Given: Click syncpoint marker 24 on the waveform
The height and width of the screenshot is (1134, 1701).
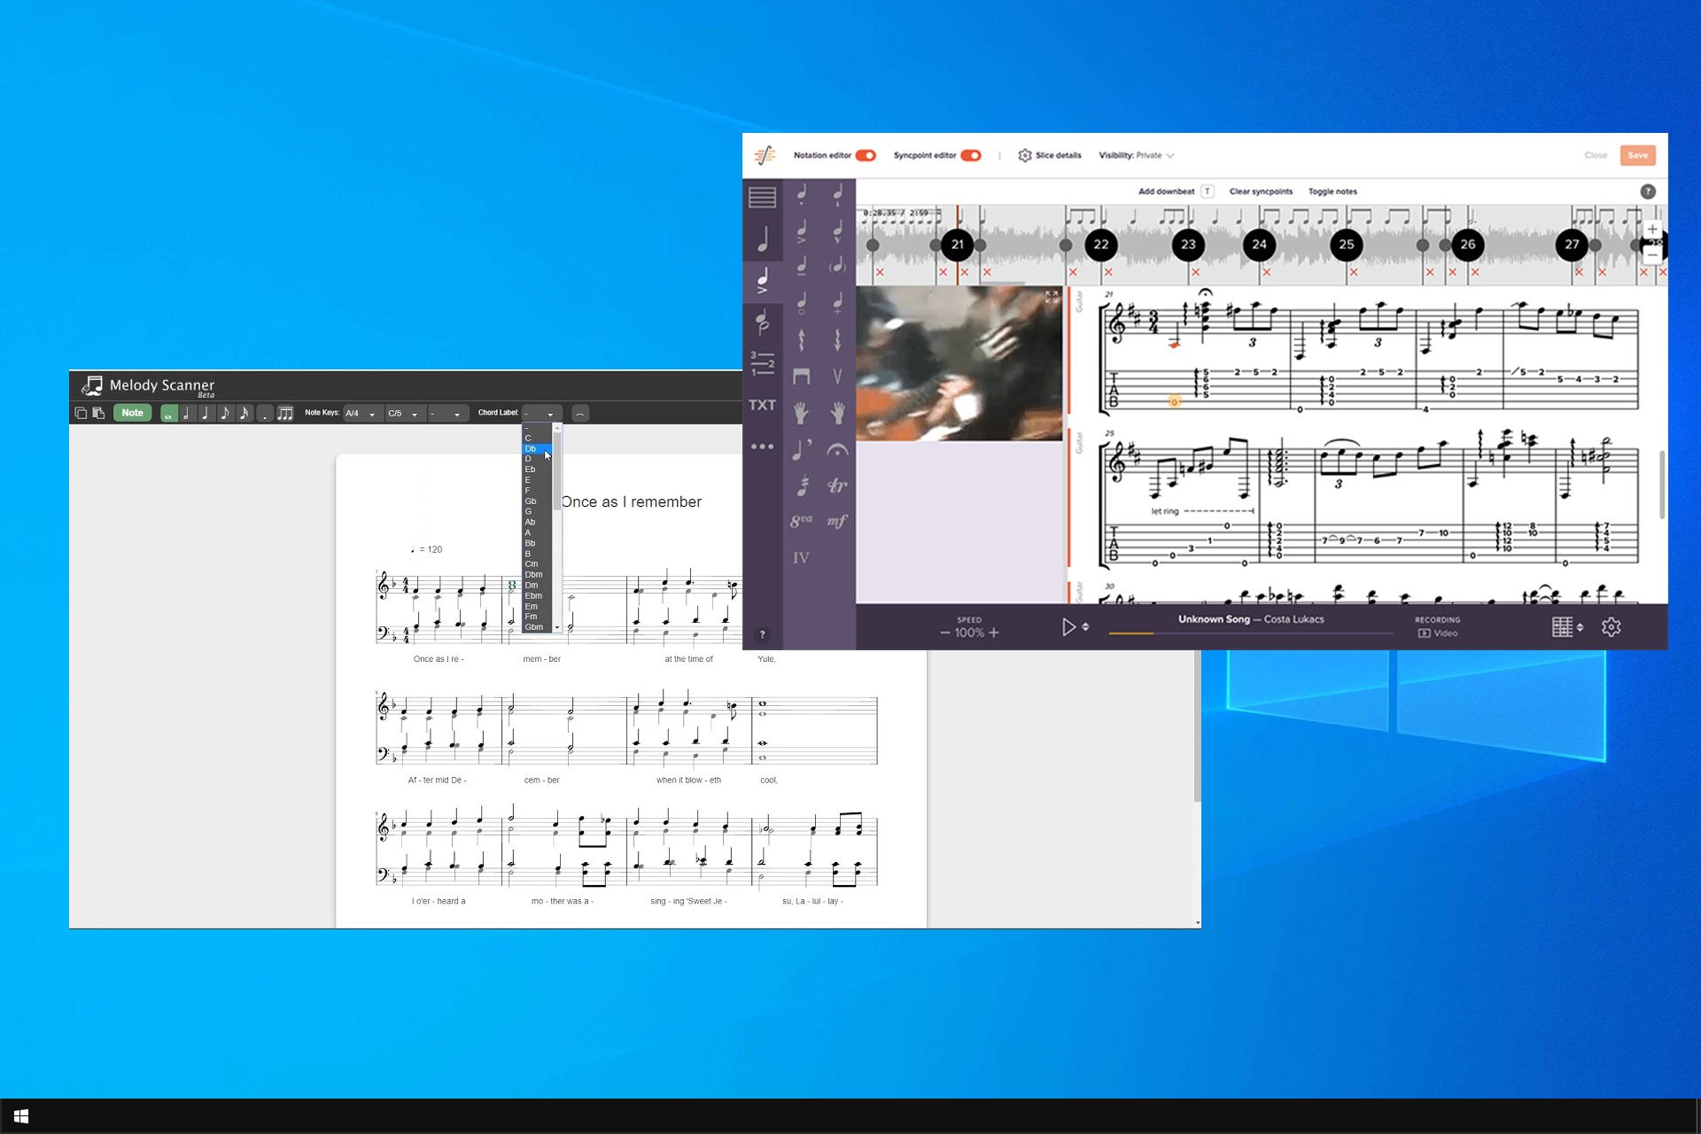Looking at the screenshot, I should [x=1259, y=245].
